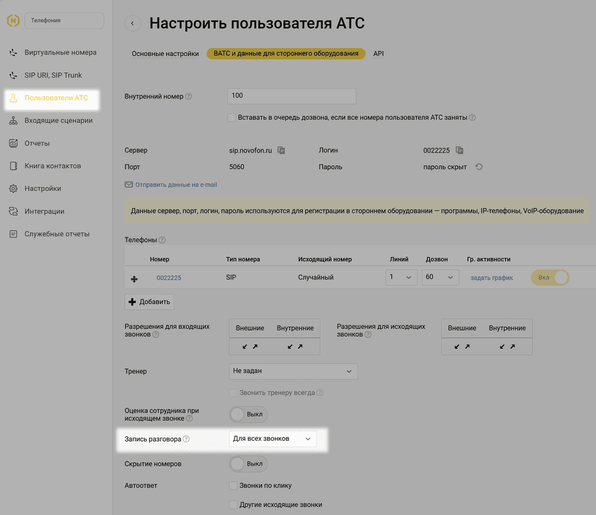Screen dimensions: 596x515
Task: Click the drag handle for phone 0022225
Action: click(134, 279)
